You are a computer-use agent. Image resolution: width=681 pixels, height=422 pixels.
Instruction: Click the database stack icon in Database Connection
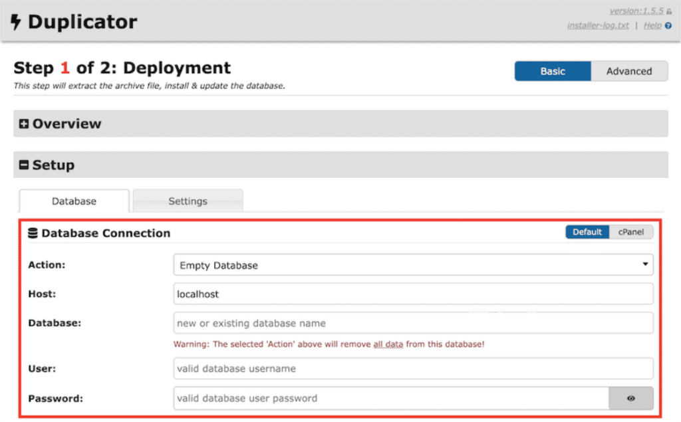(x=34, y=233)
